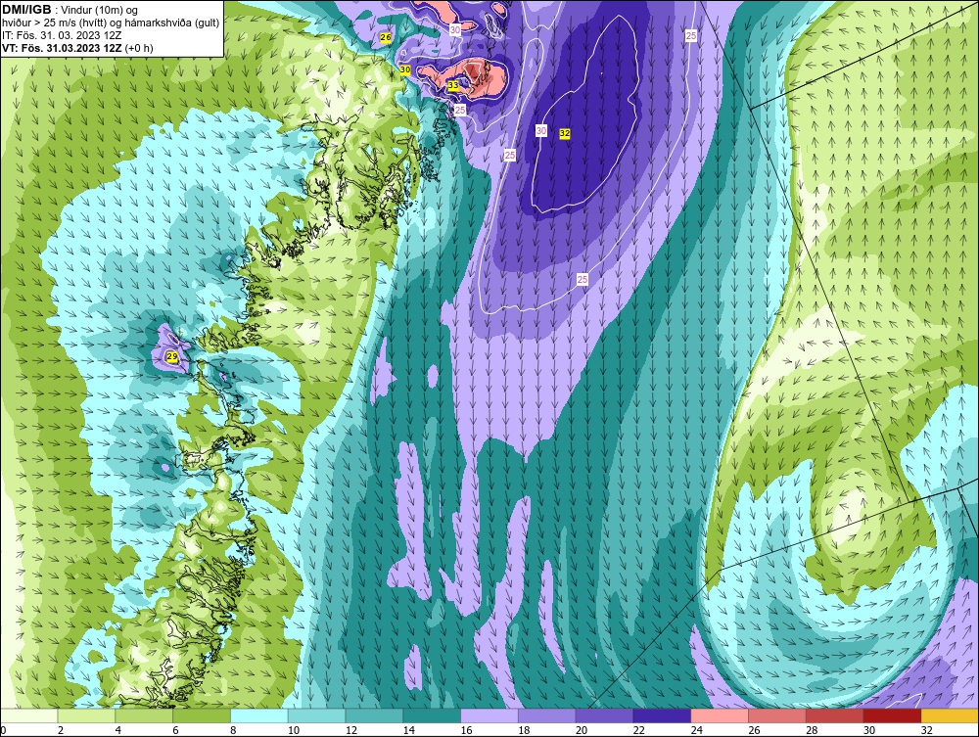Image resolution: width=979 pixels, height=737 pixels.
Task: Click the 'DMI/IGB' title text
Action: click(x=26, y=10)
